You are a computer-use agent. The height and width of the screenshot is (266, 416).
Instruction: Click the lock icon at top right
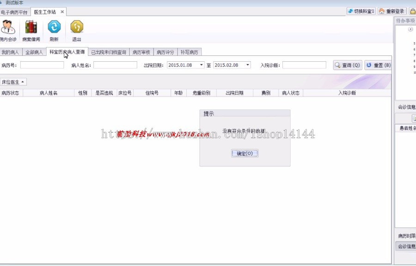click(x=412, y=11)
